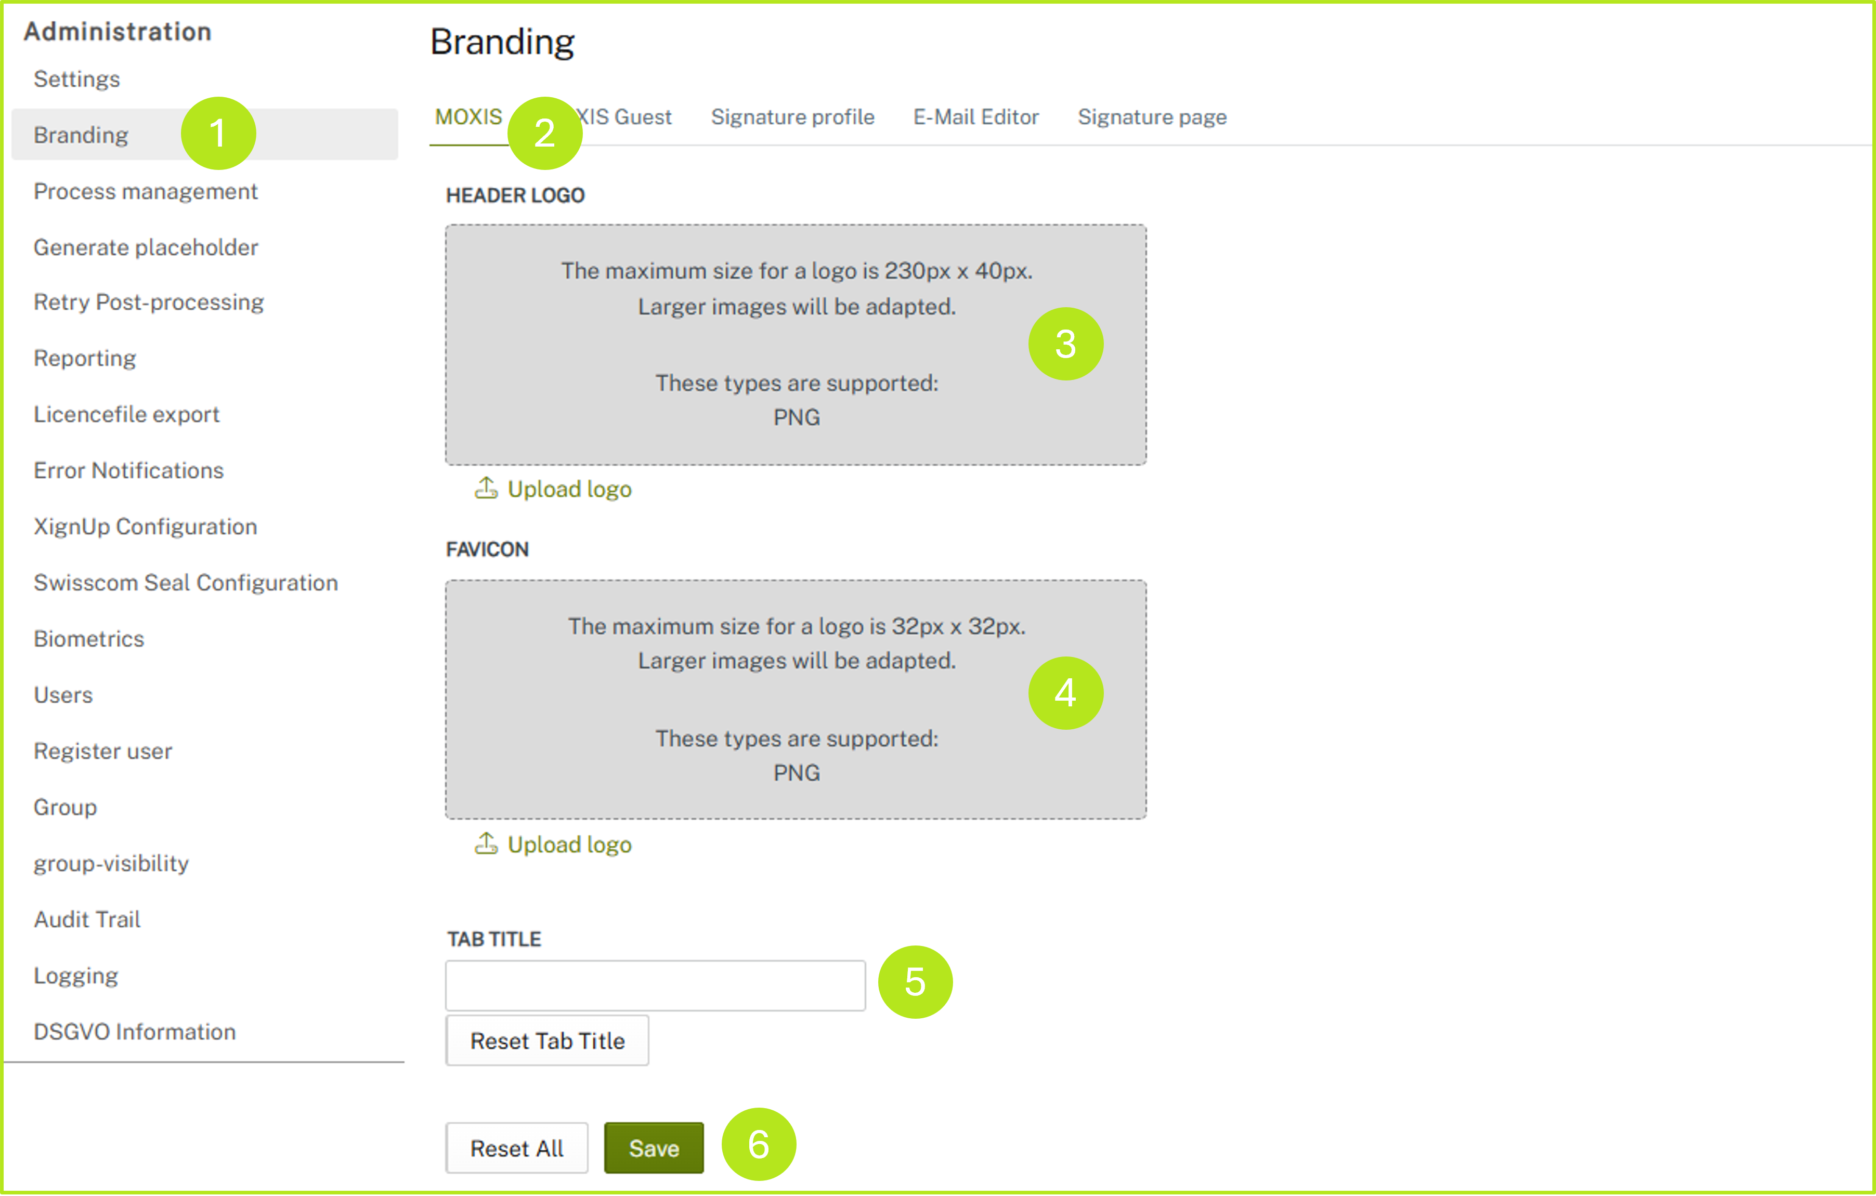Switch to the E-Mail Editor tab
This screenshot has height=1196, width=1876.
click(975, 117)
